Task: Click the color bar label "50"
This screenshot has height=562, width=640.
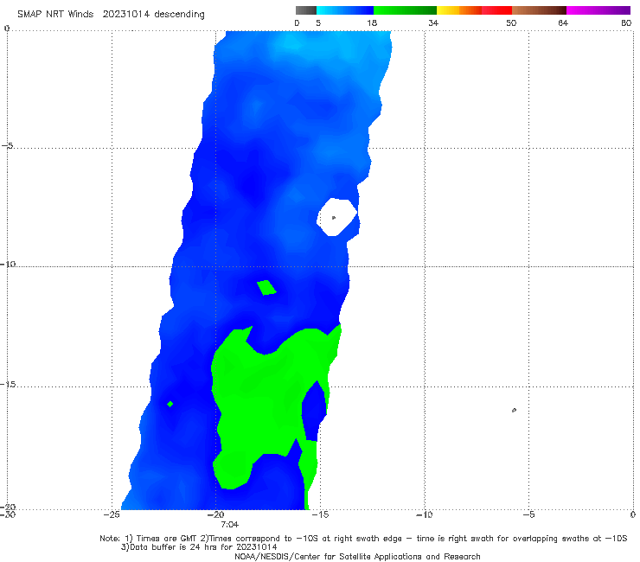Action: (511, 22)
